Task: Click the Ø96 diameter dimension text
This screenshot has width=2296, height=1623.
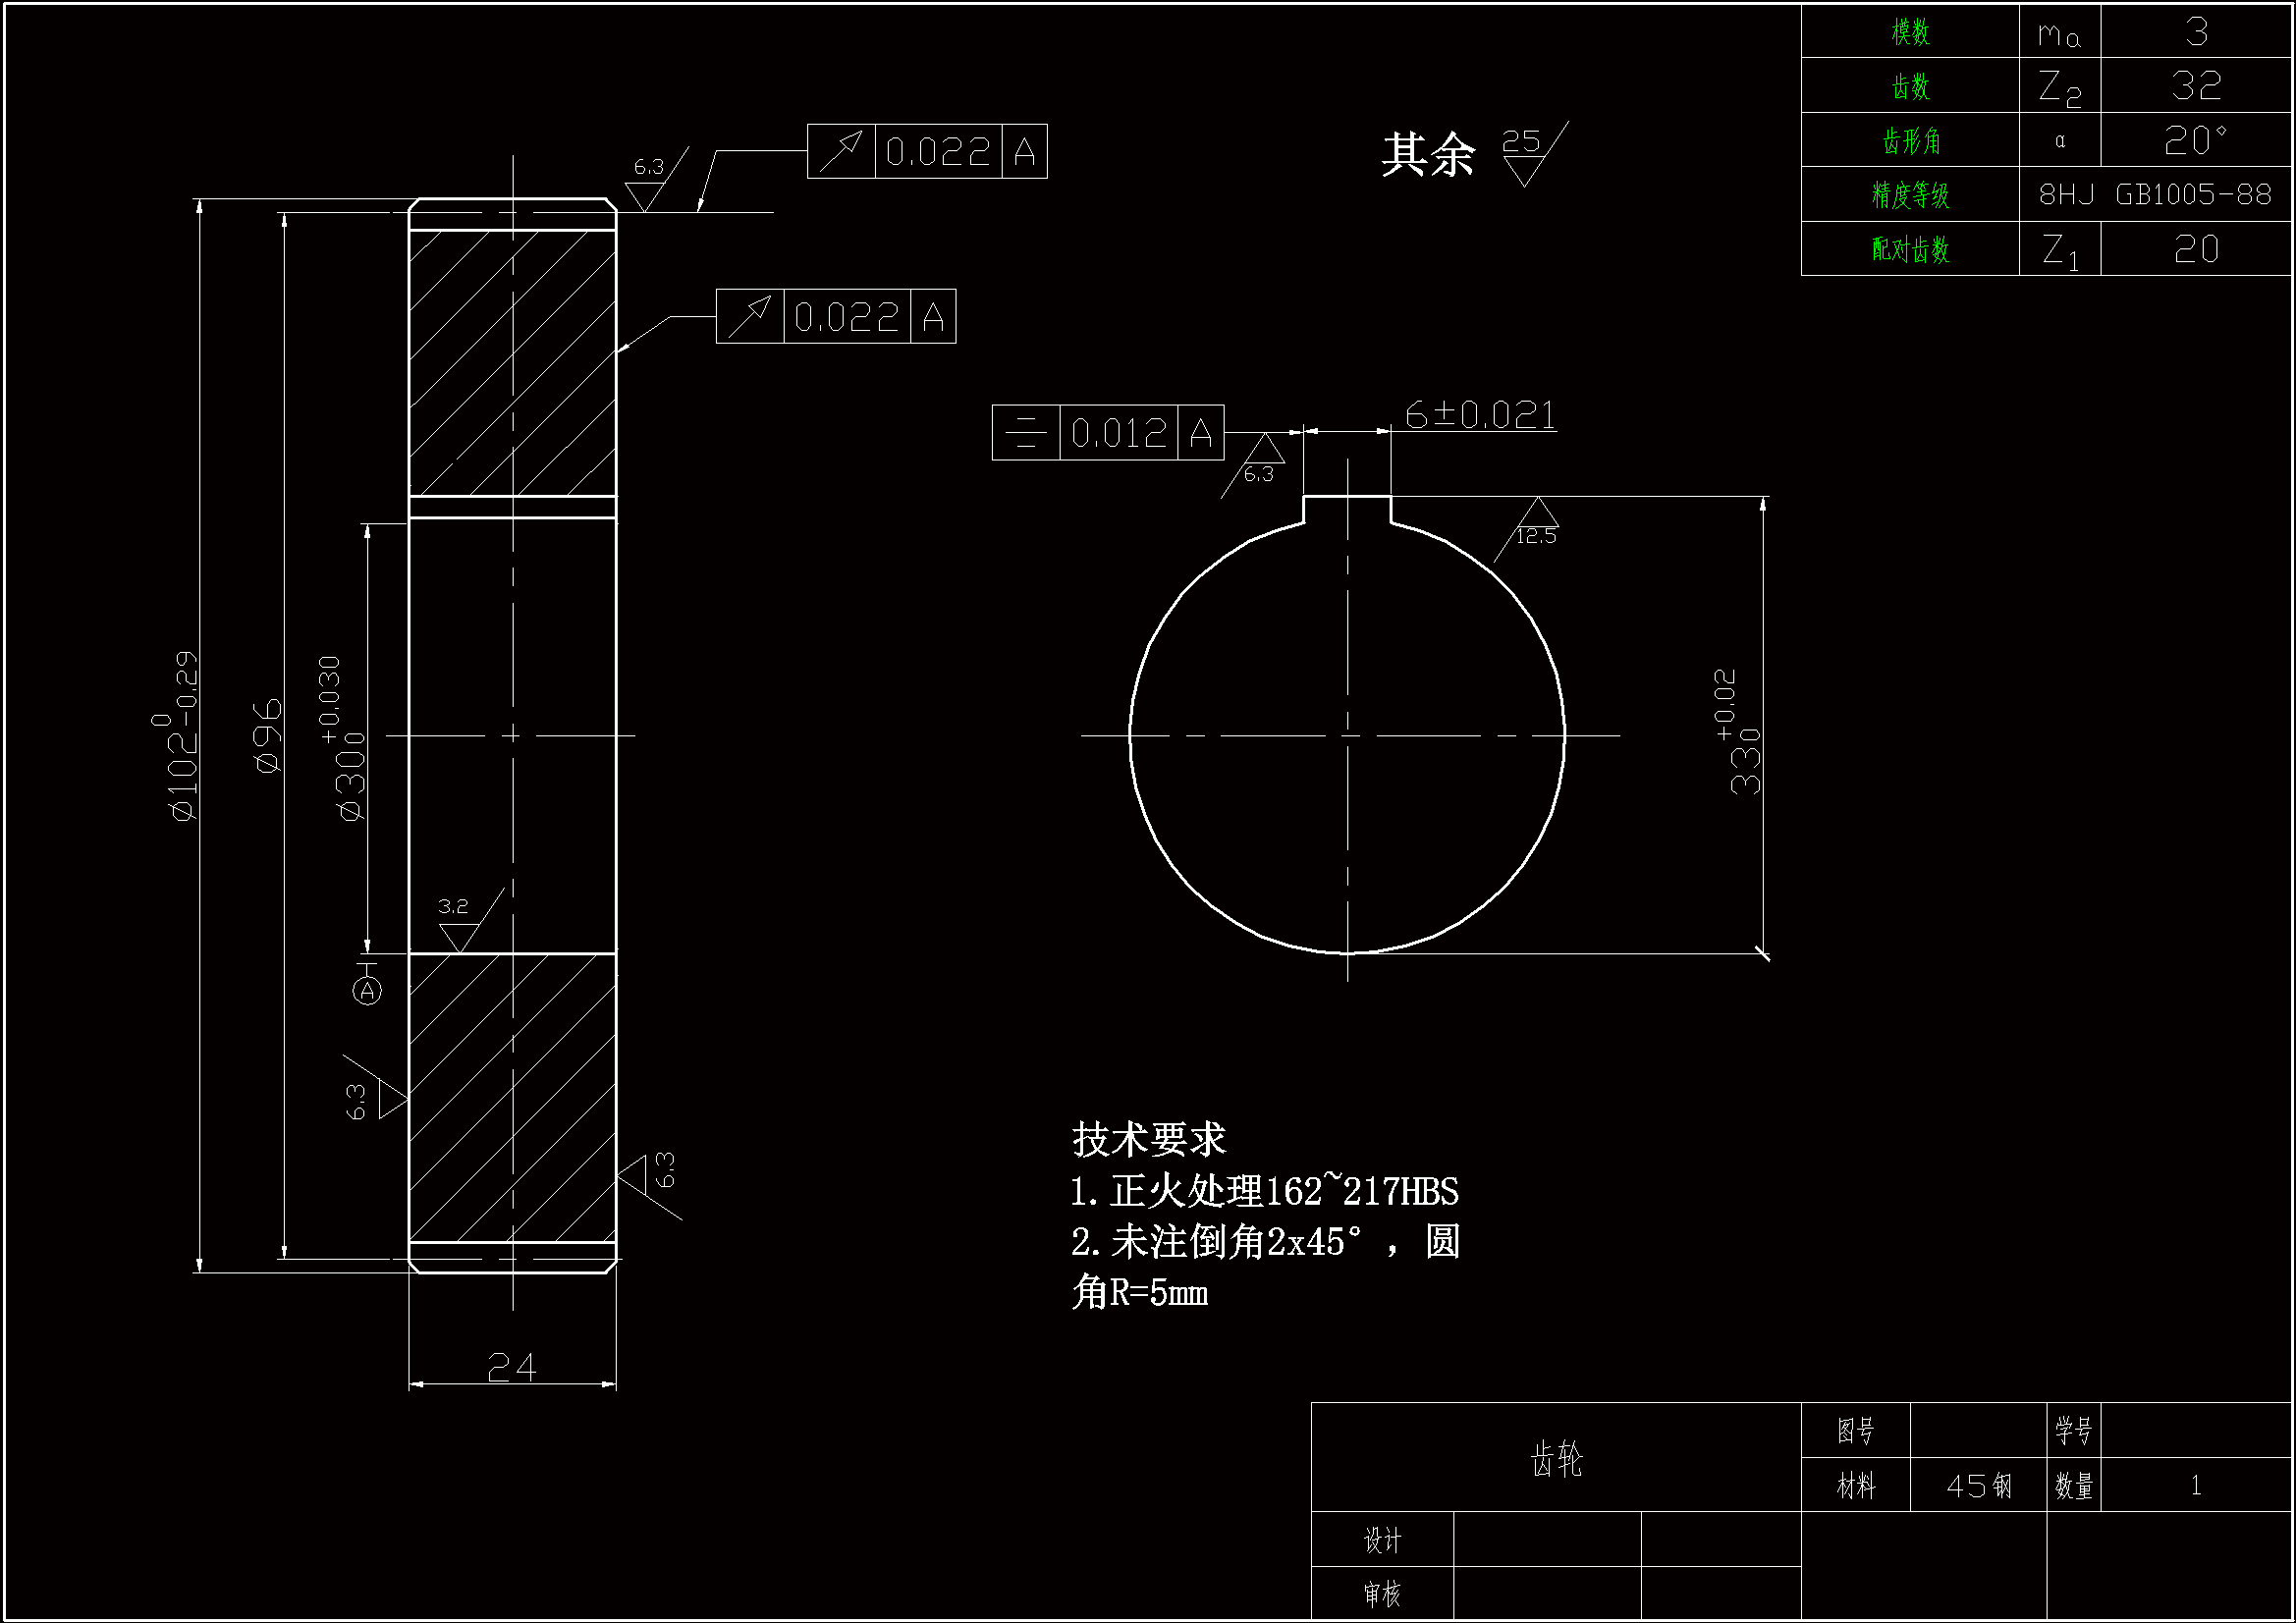Action: click(269, 736)
